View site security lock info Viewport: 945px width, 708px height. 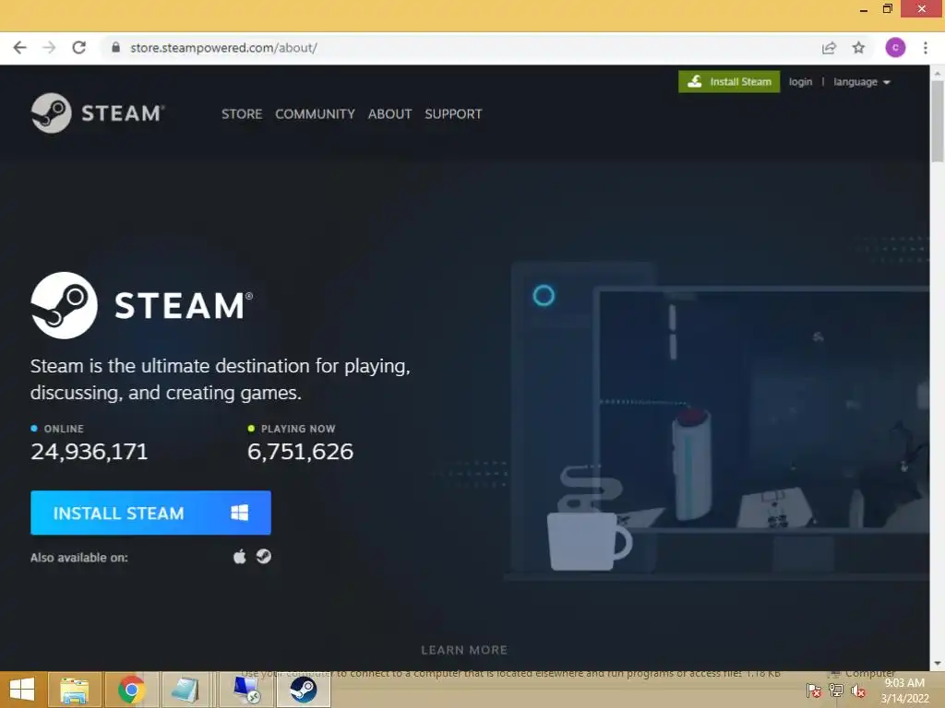(x=115, y=48)
